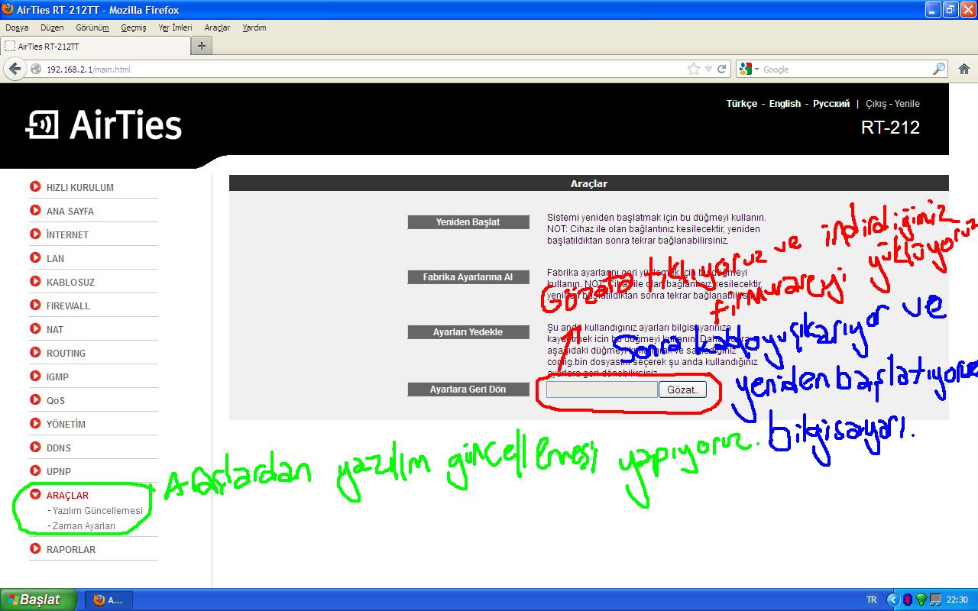Viewport: 978px width, 611px height.
Task: Open ANA SAYFA in sidebar
Action: click(x=70, y=211)
